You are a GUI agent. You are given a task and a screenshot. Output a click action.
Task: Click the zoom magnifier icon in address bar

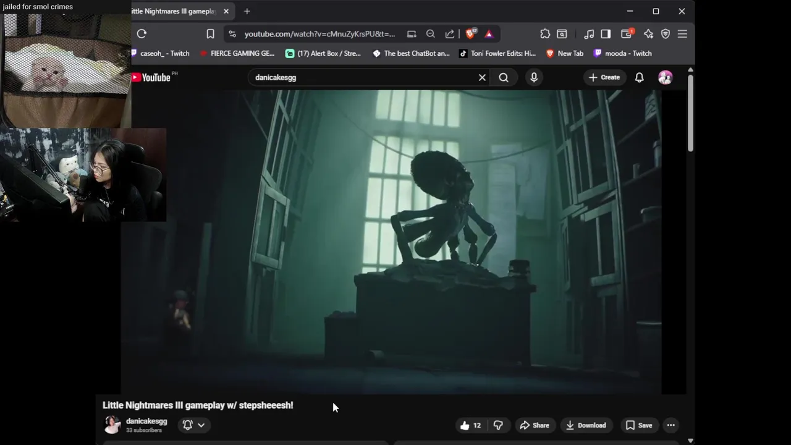tap(431, 34)
